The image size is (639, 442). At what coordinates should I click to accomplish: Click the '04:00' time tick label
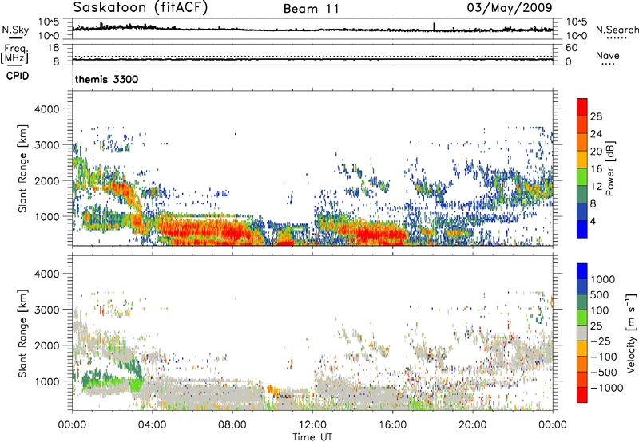click(x=153, y=425)
